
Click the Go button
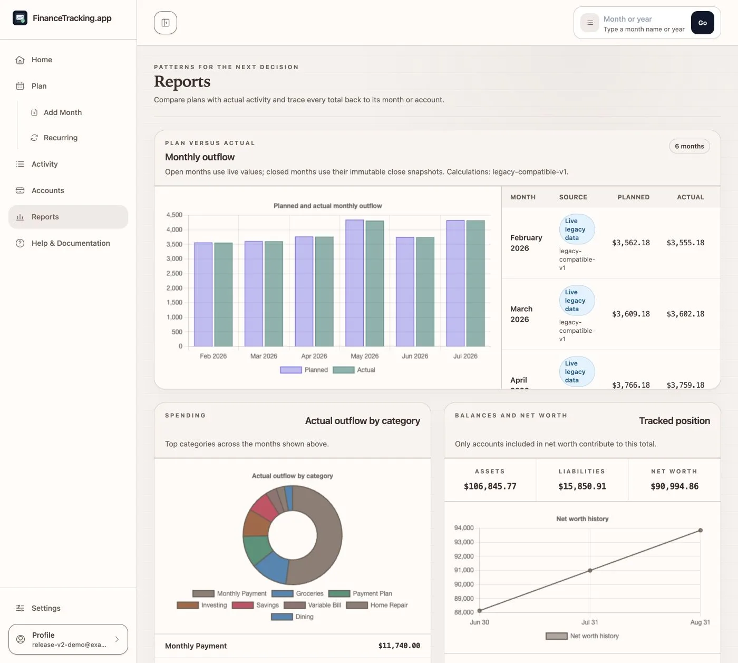(703, 23)
